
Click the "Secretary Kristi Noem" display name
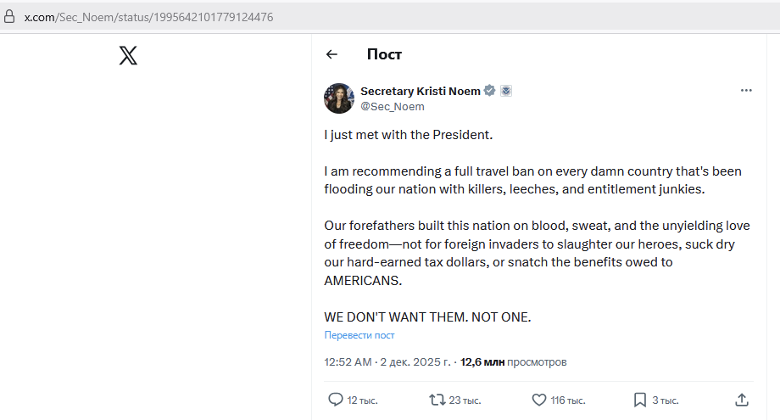tap(421, 91)
